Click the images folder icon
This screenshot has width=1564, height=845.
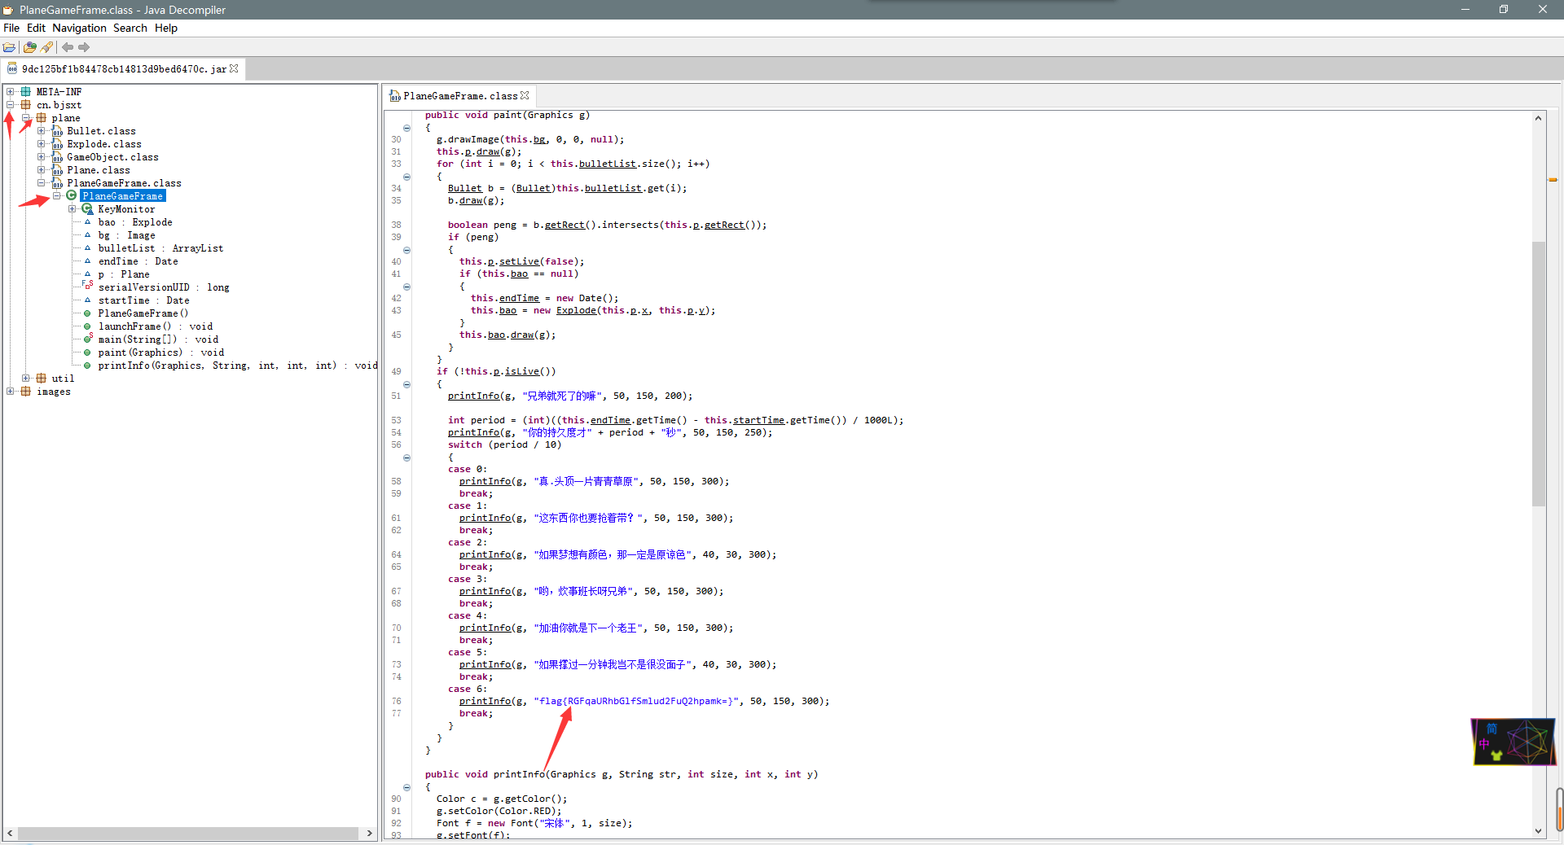[x=26, y=392]
